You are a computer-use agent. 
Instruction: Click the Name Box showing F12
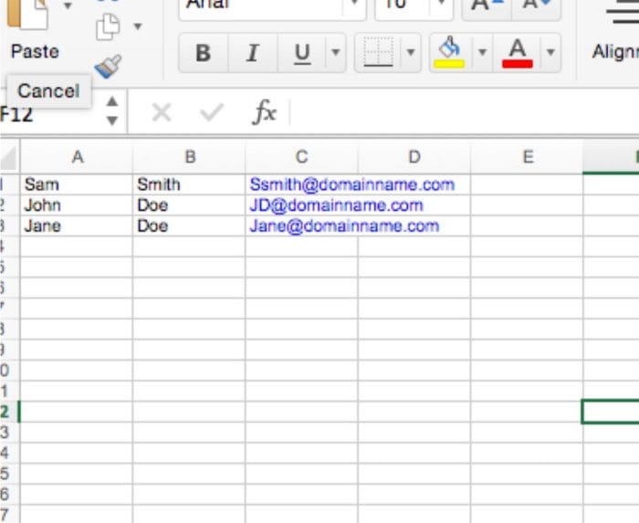click(x=49, y=114)
